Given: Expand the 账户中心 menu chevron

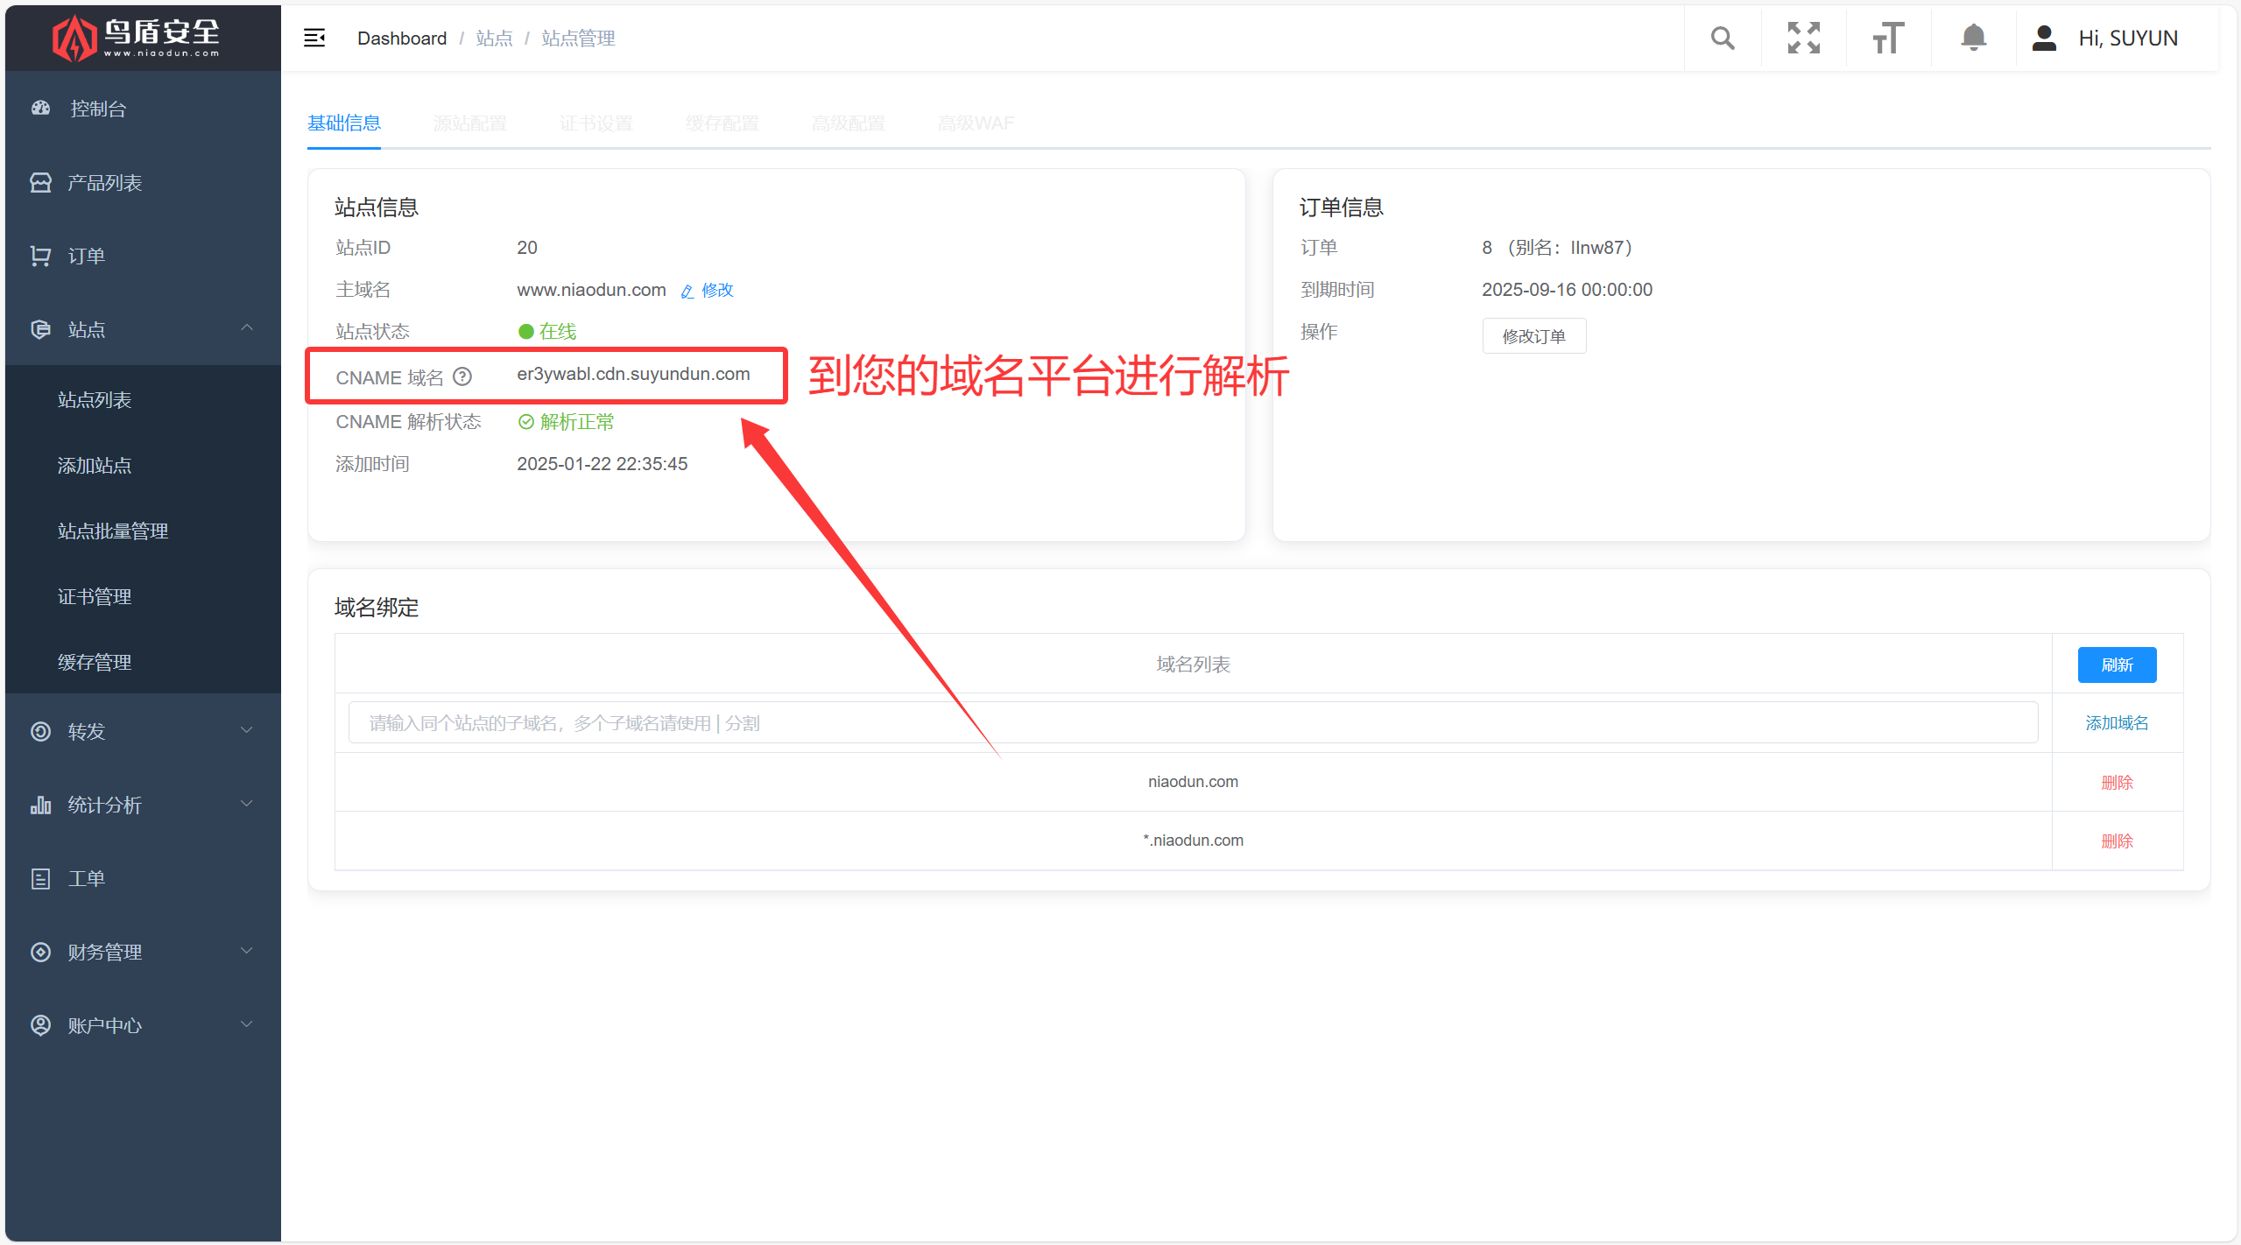Looking at the screenshot, I should point(247,1023).
